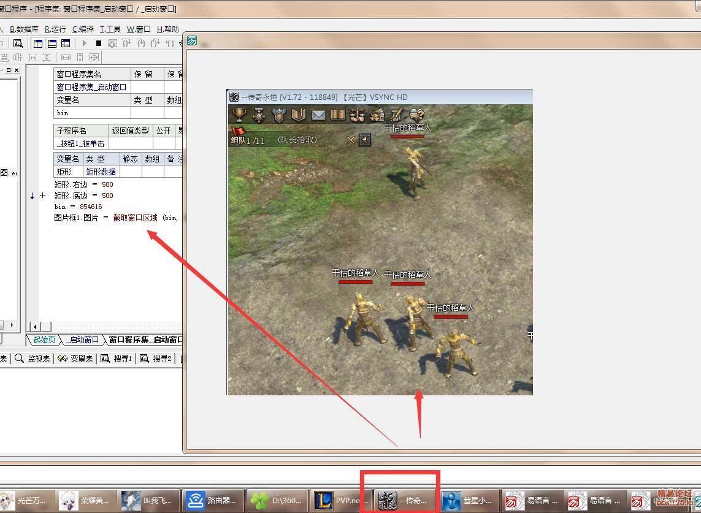Select the pane-with-rows window layout icon
The image size is (701, 513).
coord(66,44)
